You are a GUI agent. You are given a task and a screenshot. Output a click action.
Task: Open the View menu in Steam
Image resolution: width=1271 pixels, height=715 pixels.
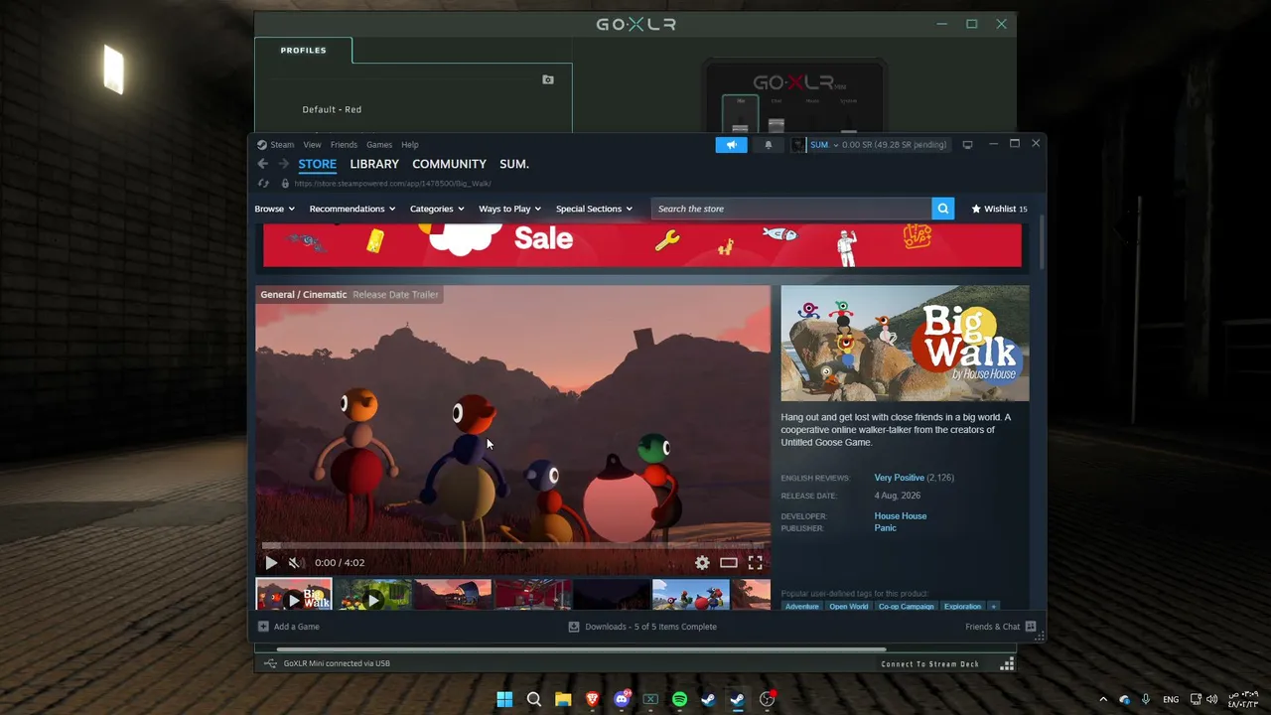pos(312,145)
